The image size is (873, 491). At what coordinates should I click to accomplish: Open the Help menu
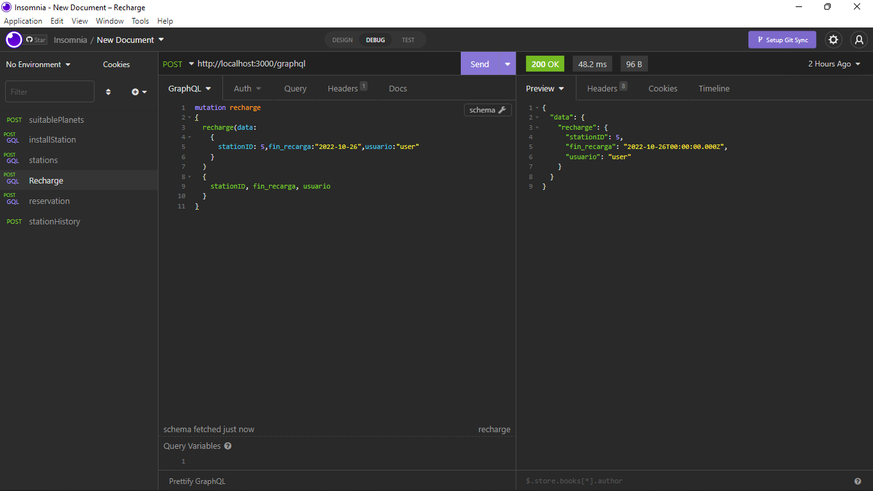[x=165, y=21]
